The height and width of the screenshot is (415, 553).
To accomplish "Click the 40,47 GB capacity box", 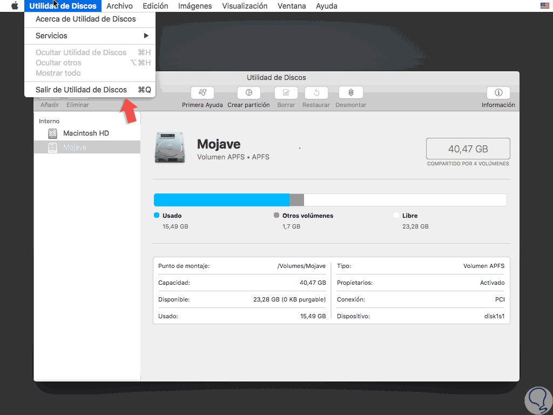I will point(468,149).
